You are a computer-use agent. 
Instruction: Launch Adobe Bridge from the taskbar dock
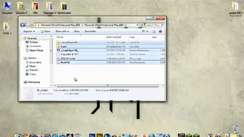coord(100,135)
